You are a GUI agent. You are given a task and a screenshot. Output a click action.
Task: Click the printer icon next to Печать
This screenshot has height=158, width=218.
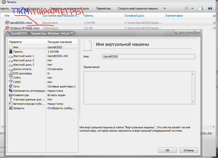[4, 2]
